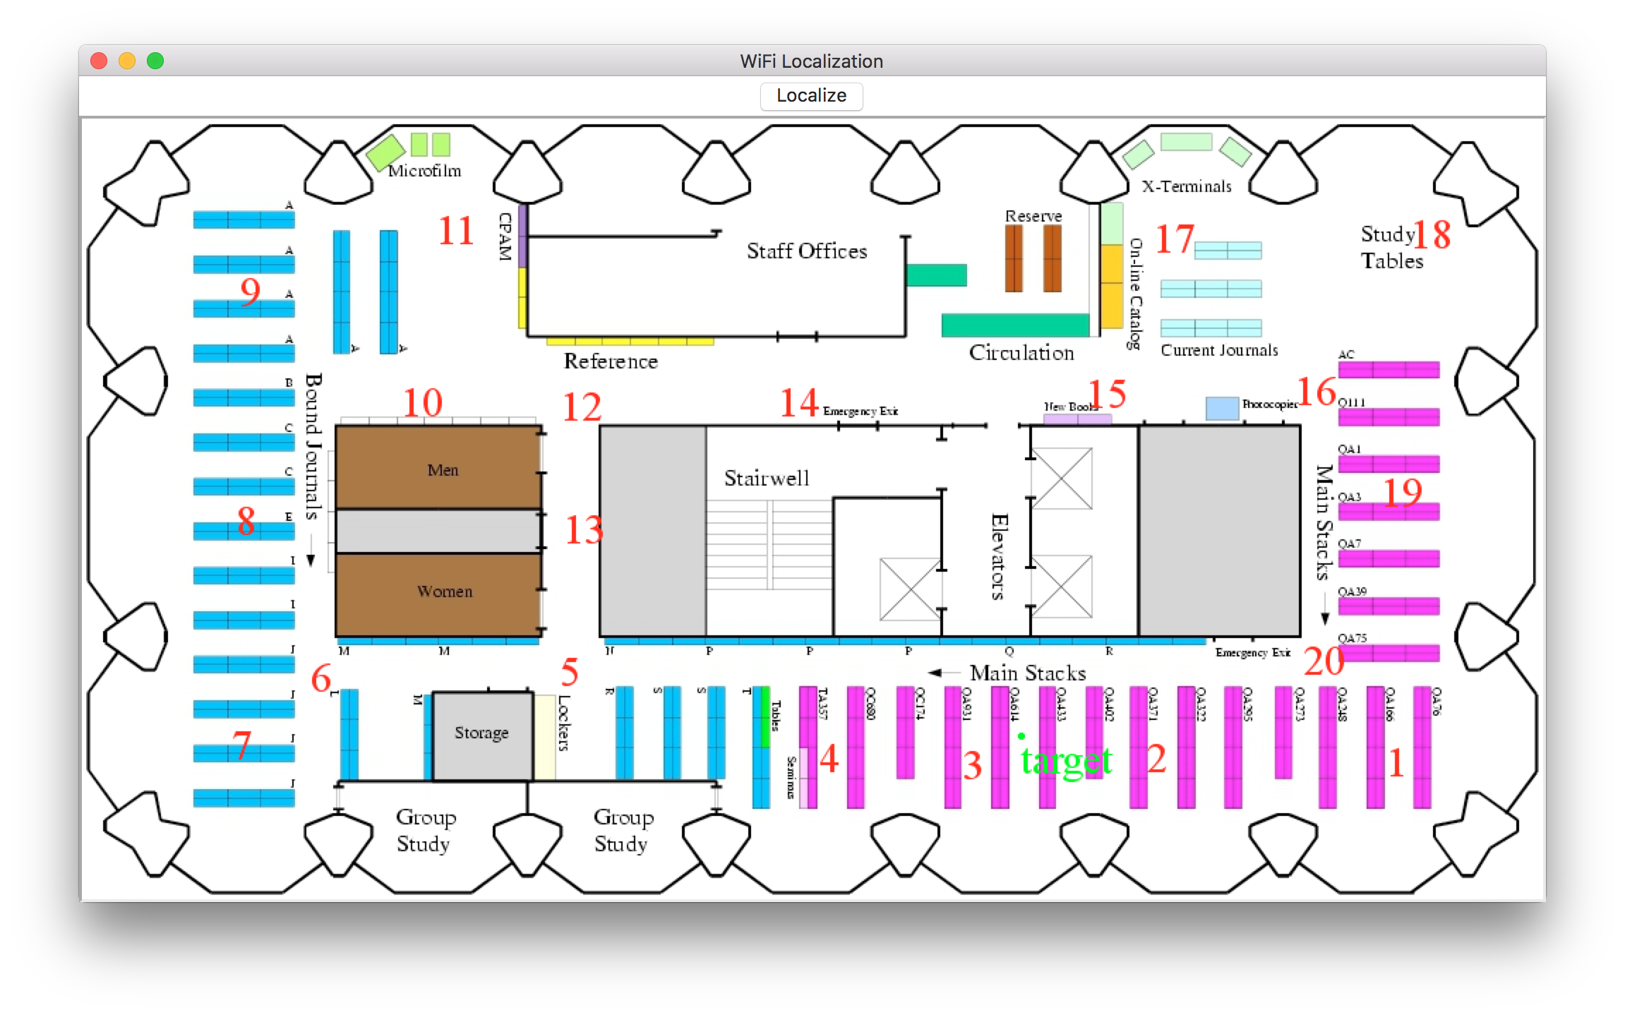1625x1015 pixels.
Task: Click the green target dot marker
Action: coord(1021,736)
